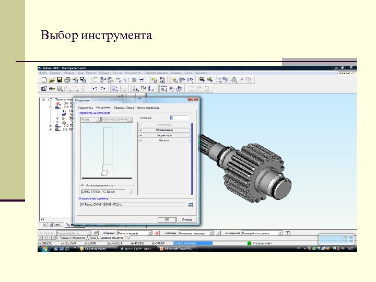Toggle the Использовать контур checkbox
This screenshot has width=376, height=282.
[83, 185]
